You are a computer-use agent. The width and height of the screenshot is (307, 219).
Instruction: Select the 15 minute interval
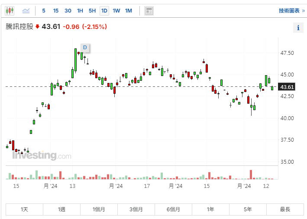coord(56,10)
